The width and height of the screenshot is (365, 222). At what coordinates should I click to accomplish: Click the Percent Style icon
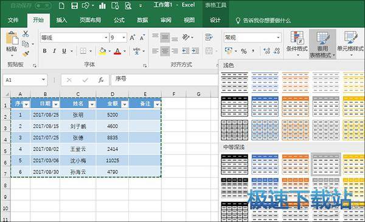click(244, 51)
